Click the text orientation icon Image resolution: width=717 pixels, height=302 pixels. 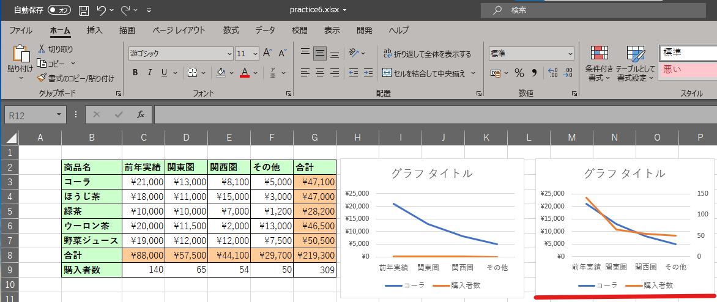tap(353, 53)
